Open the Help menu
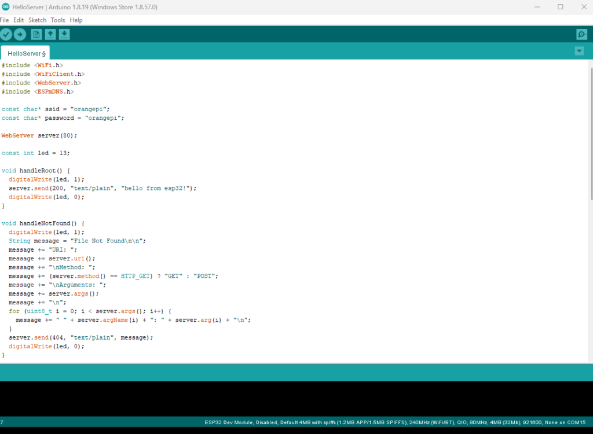The width and height of the screenshot is (593, 434). click(76, 20)
